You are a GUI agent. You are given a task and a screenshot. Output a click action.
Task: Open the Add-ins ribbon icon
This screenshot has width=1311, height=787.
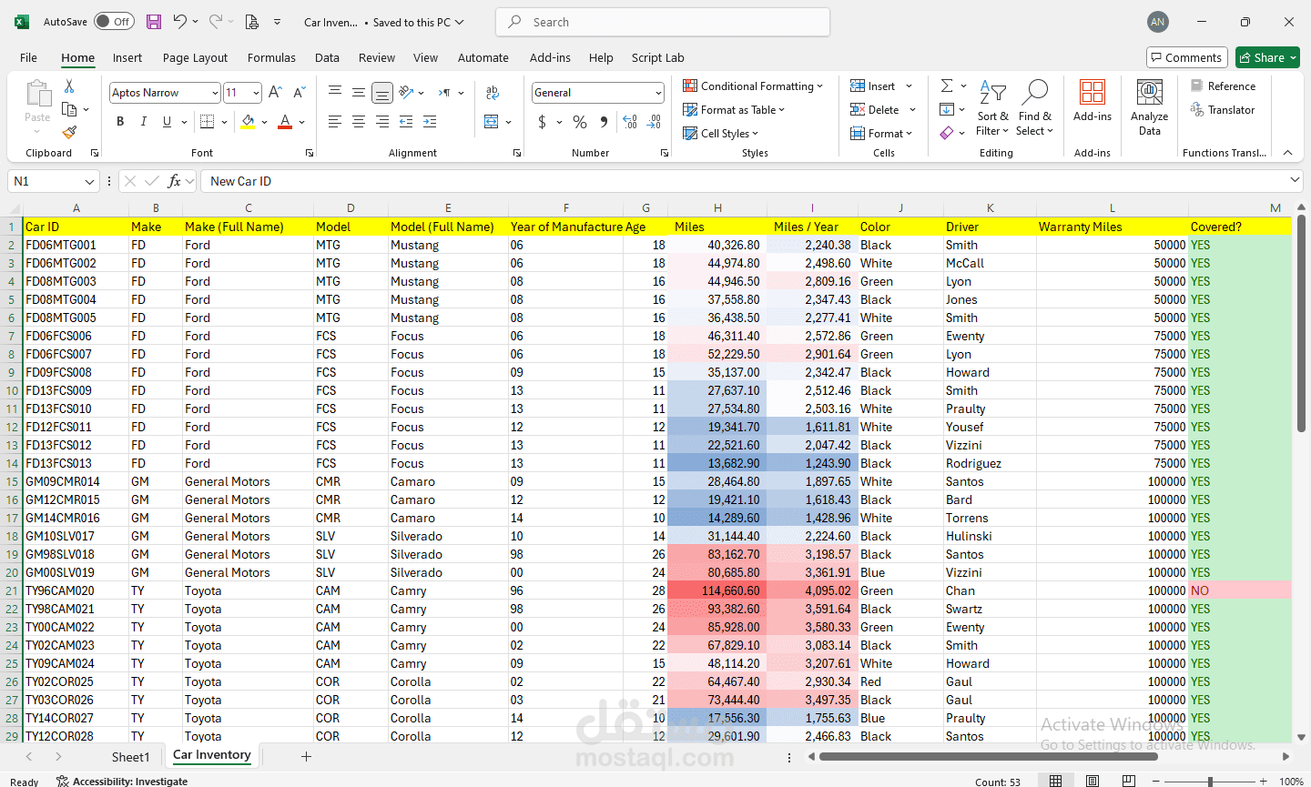point(1092,101)
